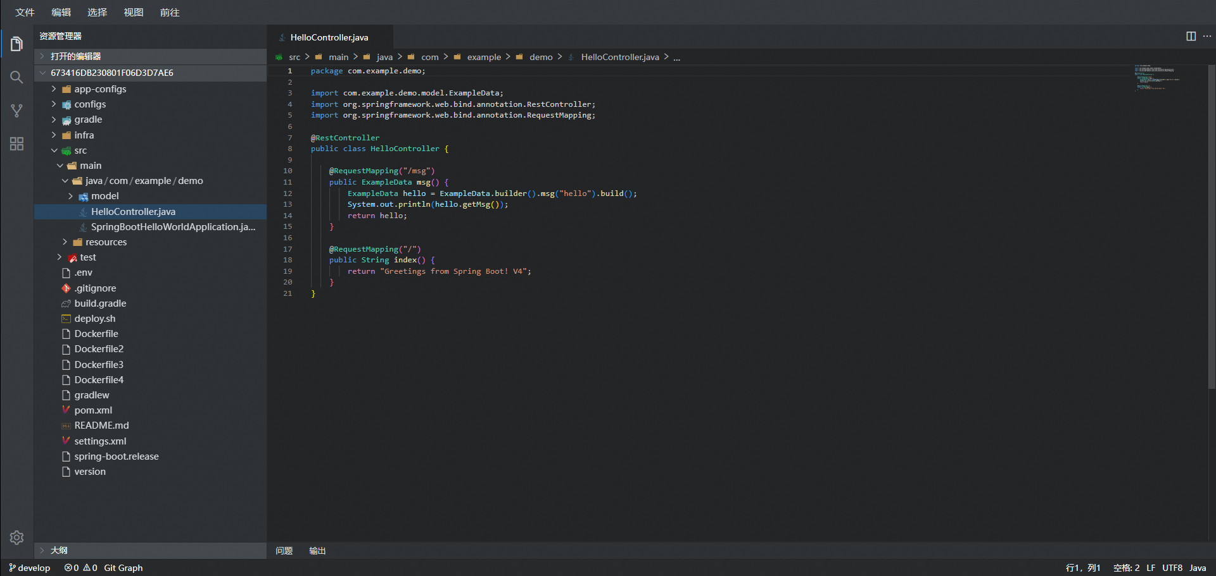Click the build.gradle file icon
Image resolution: width=1216 pixels, height=576 pixels.
pos(66,303)
